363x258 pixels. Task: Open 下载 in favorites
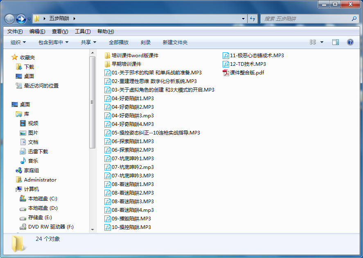click(25, 67)
